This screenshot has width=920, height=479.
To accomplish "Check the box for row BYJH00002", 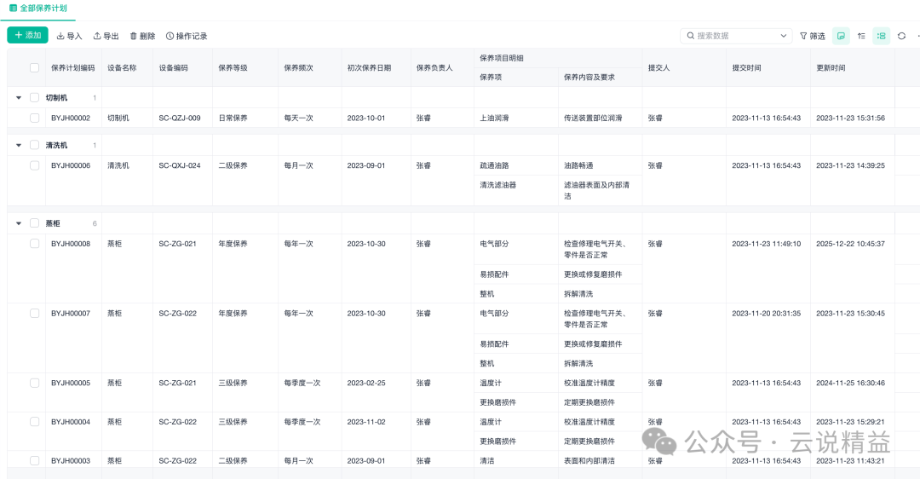I will click(x=35, y=118).
